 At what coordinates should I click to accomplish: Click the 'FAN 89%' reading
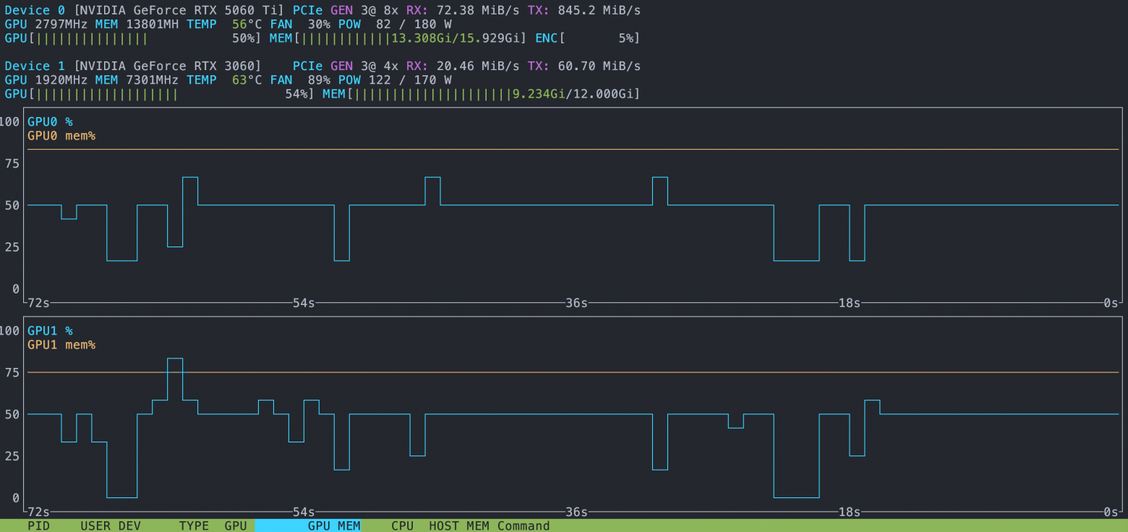[300, 80]
